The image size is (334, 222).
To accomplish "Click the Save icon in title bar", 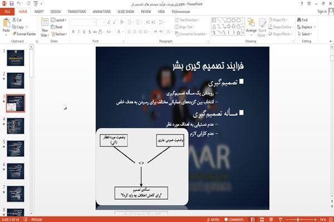I will [12, 4].
